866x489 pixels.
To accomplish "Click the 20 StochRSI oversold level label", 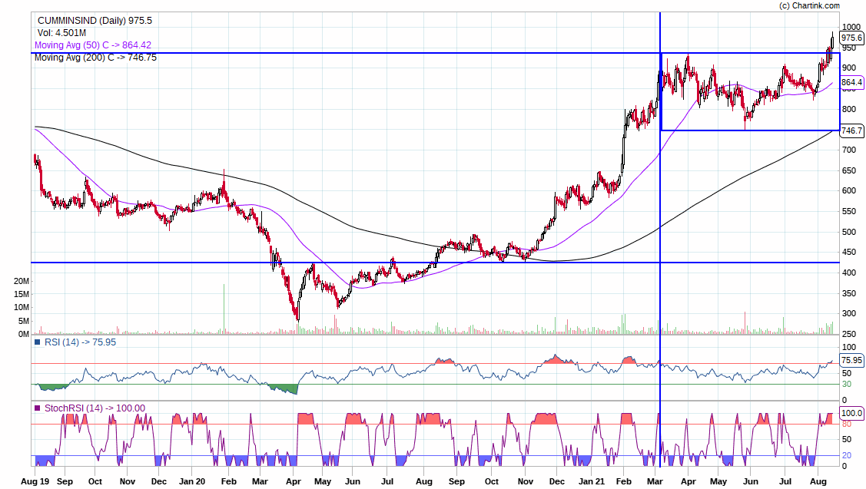I will 846,456.
